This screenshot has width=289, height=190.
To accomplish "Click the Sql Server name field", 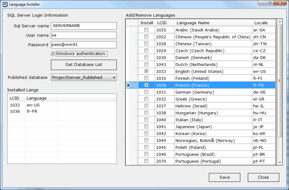I will coord(84,26).
